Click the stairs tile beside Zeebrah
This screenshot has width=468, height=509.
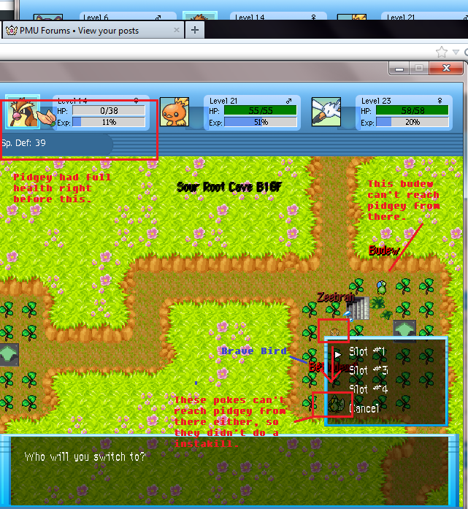(358, 308)
